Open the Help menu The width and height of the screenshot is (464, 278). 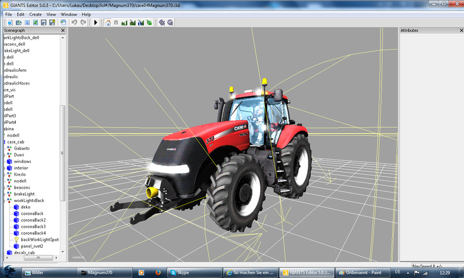pos(86,14)
